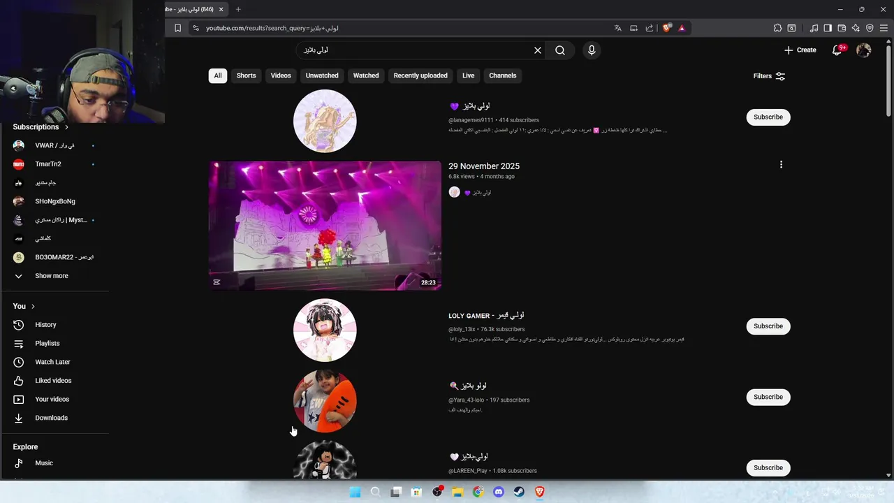Viewport: 894px width, 503px height.
Task: Open the new tab plus button
Action: pos(238,9)
